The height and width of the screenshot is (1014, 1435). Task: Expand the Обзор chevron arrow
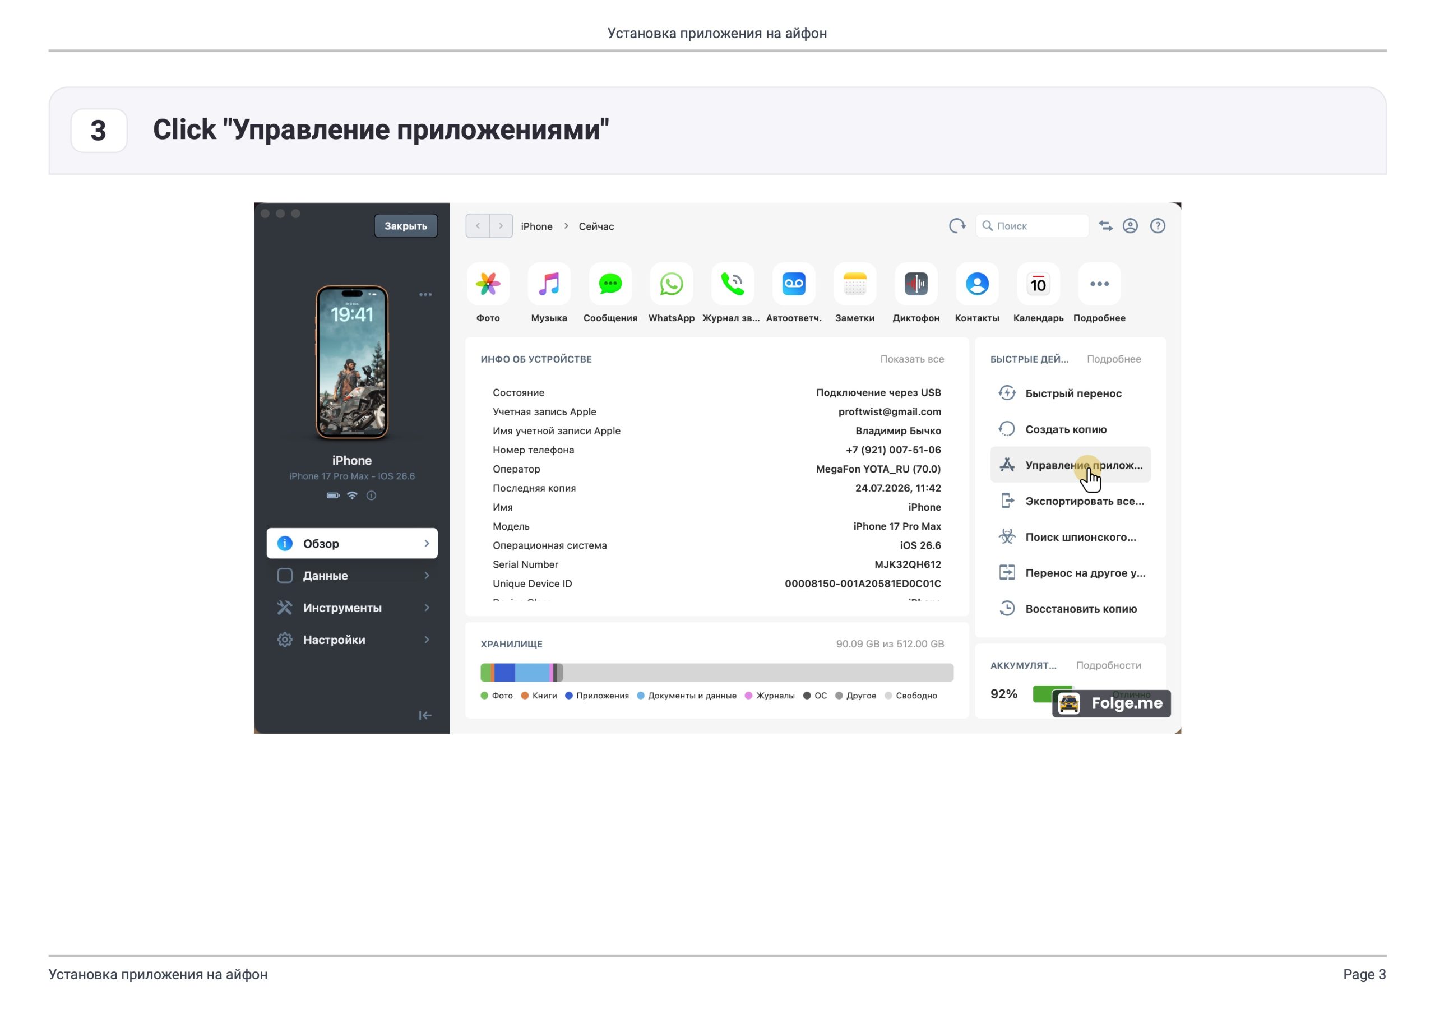click(x=427, y=543)
